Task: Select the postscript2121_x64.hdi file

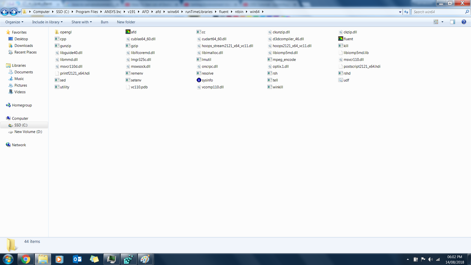Action: [x=359, y=66]
